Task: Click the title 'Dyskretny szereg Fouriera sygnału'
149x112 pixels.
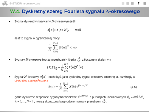Action: (x=63, y=11)
